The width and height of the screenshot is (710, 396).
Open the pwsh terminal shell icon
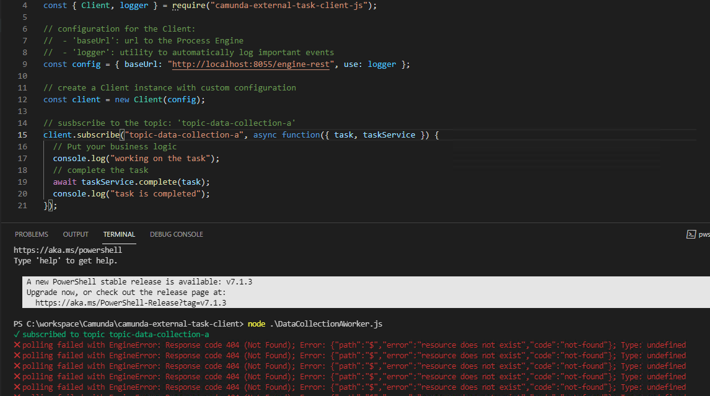[691, 234]
